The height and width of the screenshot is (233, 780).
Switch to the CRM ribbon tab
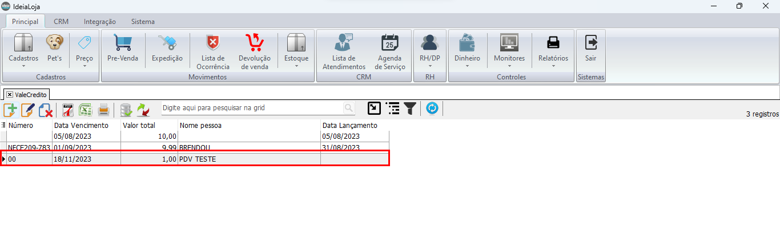tap(61, 22)
